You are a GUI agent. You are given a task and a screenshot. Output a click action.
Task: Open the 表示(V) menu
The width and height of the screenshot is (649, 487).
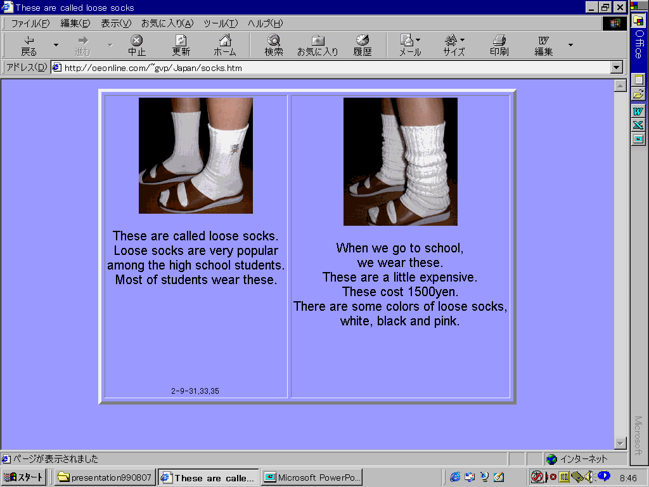116,23
